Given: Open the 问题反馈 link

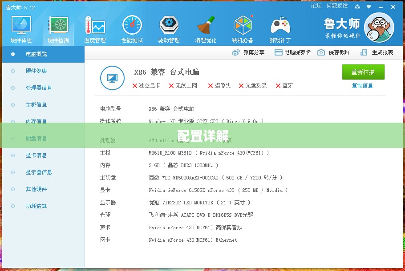Looking at the screenshot, I should [337, 6].
